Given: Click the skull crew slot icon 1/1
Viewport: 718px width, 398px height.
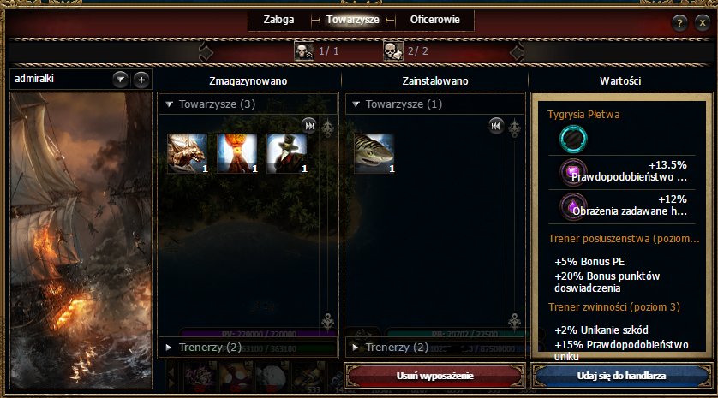Looking at the screenshot, I should (304, 51).
